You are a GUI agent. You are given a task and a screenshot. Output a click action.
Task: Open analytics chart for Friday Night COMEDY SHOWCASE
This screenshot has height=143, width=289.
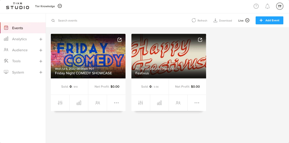click(79, 103)
